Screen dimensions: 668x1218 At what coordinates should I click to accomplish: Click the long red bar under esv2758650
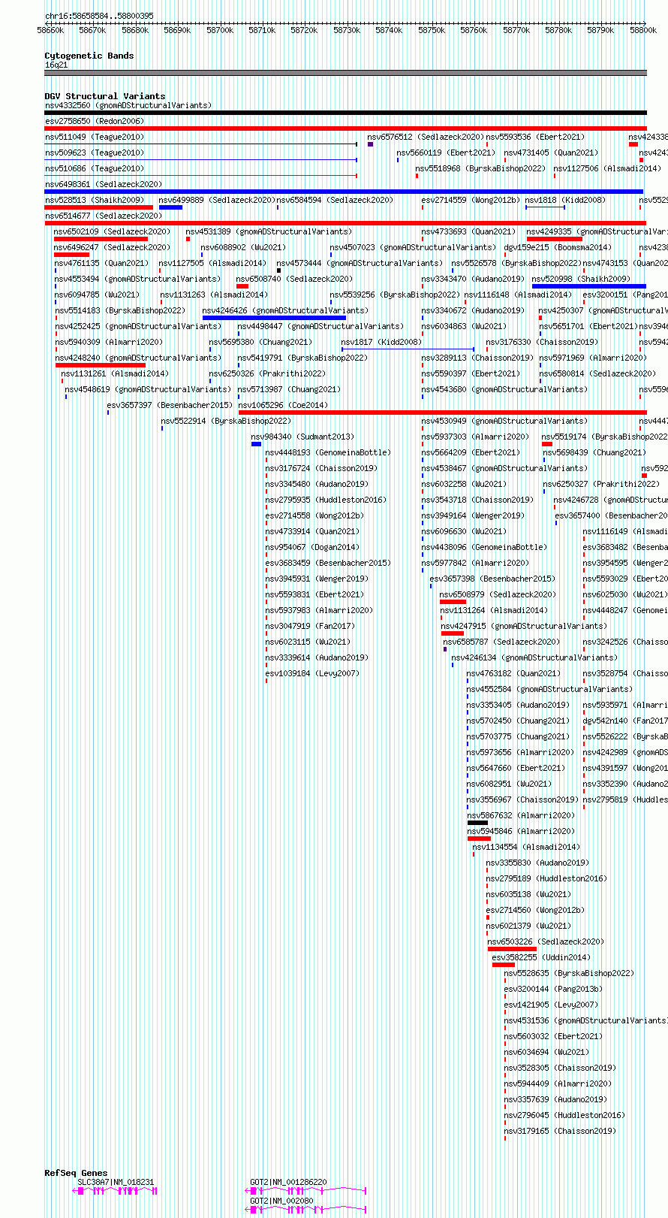[345, 128]
